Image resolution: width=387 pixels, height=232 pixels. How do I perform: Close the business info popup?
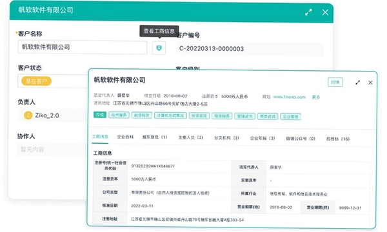pos(370,82)
